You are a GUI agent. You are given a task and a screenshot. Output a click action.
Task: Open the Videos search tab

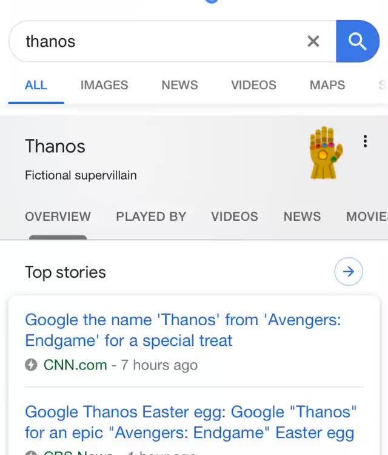(253, 85)
